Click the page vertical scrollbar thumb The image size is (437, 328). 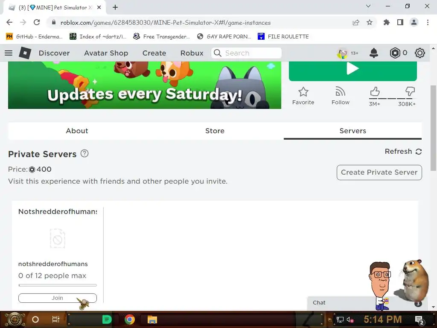coord(433,128)
